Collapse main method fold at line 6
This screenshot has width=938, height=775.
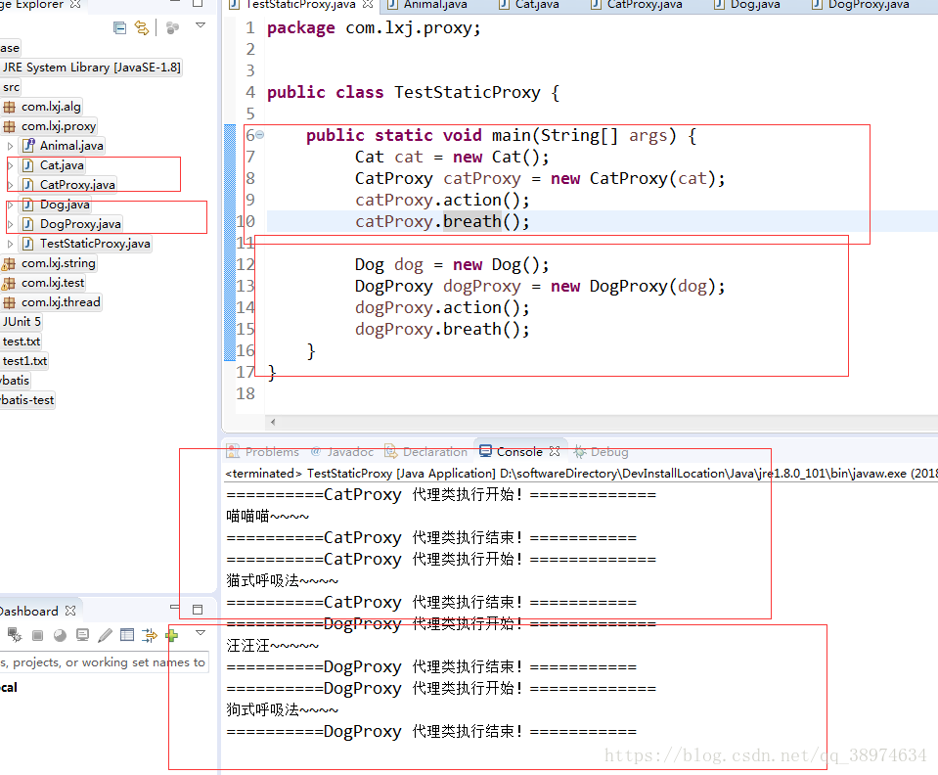260,135
